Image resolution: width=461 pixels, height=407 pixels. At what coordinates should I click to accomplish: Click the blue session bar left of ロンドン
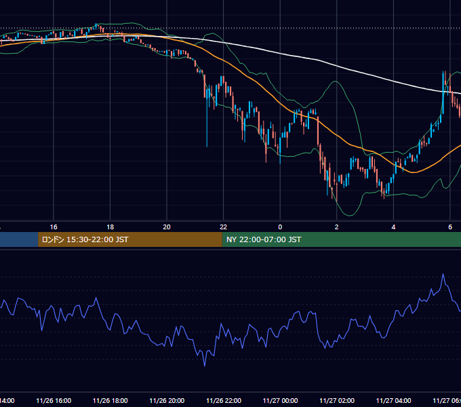coord(19,239)
